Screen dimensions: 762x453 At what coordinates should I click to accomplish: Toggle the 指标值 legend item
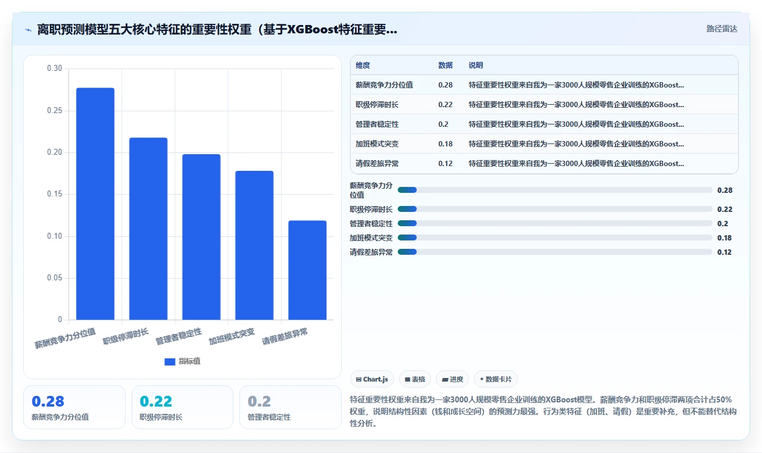(x=182, y=361)
